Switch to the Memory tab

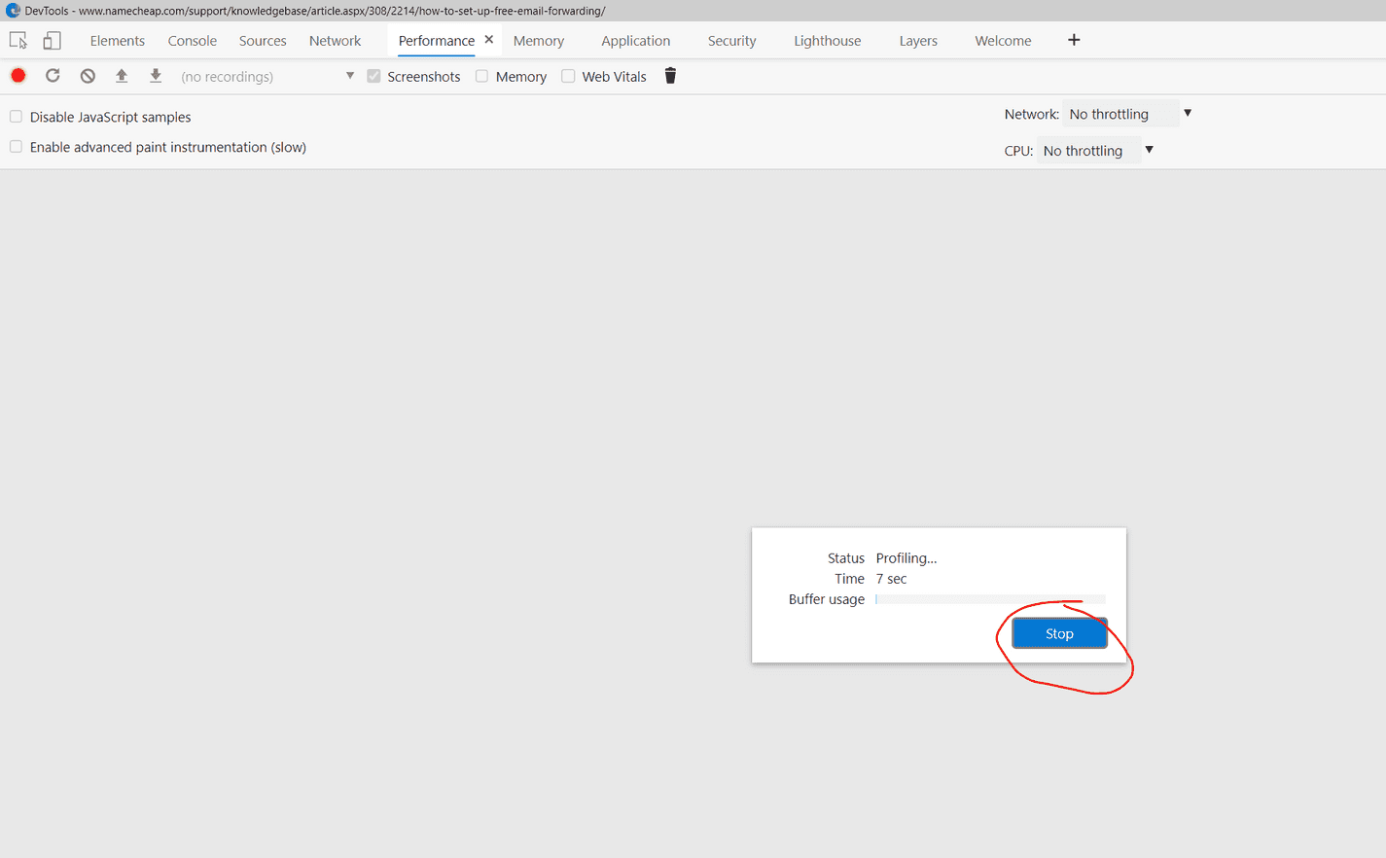click(x=538, y=40)
